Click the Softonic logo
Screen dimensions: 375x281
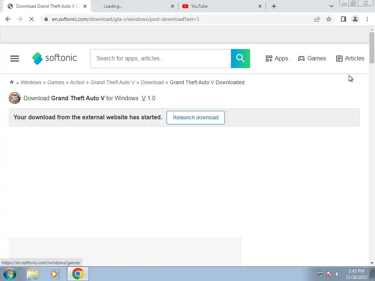tap(55, 58)
